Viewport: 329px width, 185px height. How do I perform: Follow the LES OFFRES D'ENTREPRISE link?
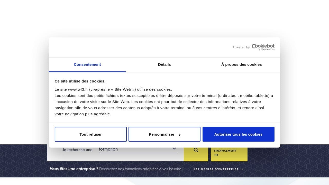pos(216,169)
